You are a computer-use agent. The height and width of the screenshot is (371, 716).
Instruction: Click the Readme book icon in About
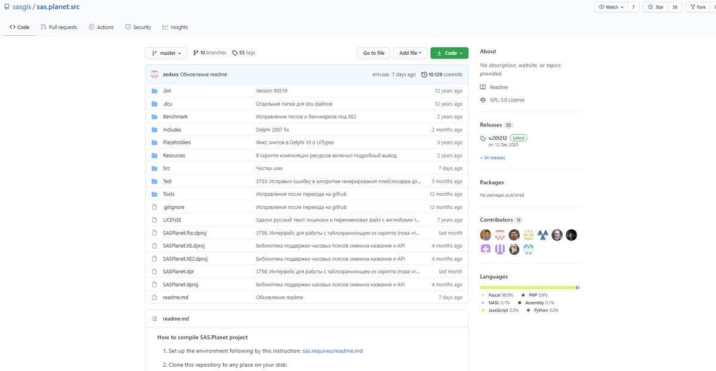(x=483, y=87)
